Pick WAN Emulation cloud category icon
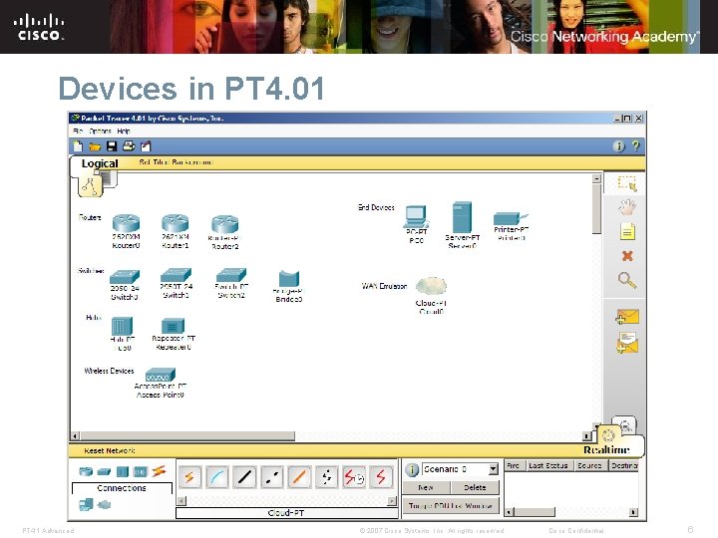 point(105,504)
